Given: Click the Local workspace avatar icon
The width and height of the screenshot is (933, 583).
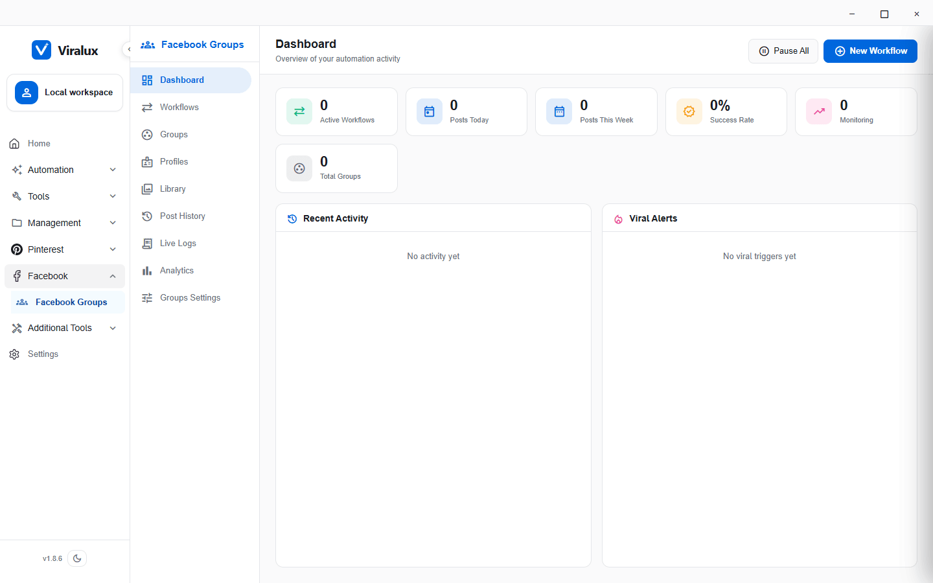Looking at the screenshot, I should [27, 93].
